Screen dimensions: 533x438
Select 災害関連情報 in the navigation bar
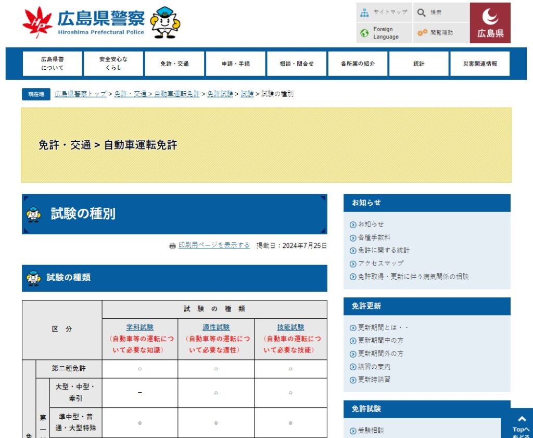pyautogui.click(x=479, y=64)
